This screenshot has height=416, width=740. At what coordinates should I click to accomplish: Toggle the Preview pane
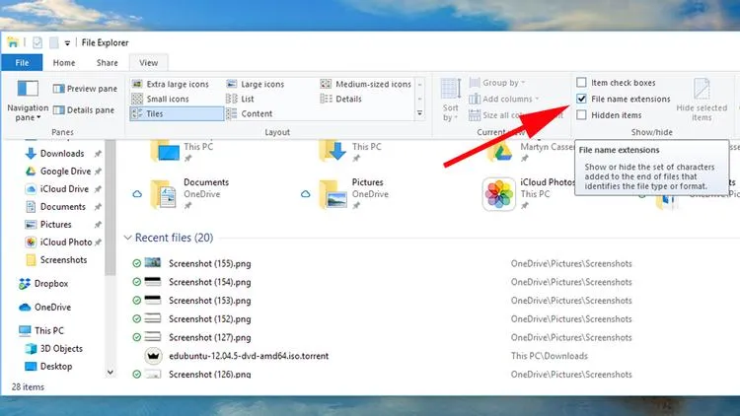tap(85, 89)
